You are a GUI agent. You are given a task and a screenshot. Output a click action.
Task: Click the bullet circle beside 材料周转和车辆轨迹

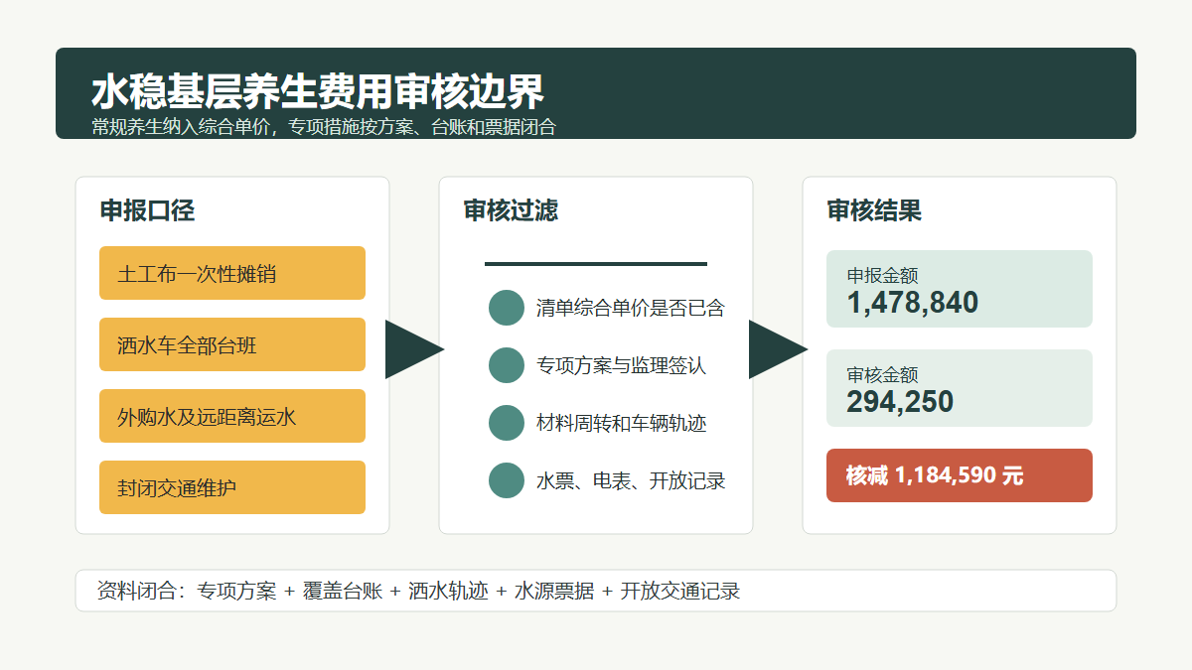507,423
